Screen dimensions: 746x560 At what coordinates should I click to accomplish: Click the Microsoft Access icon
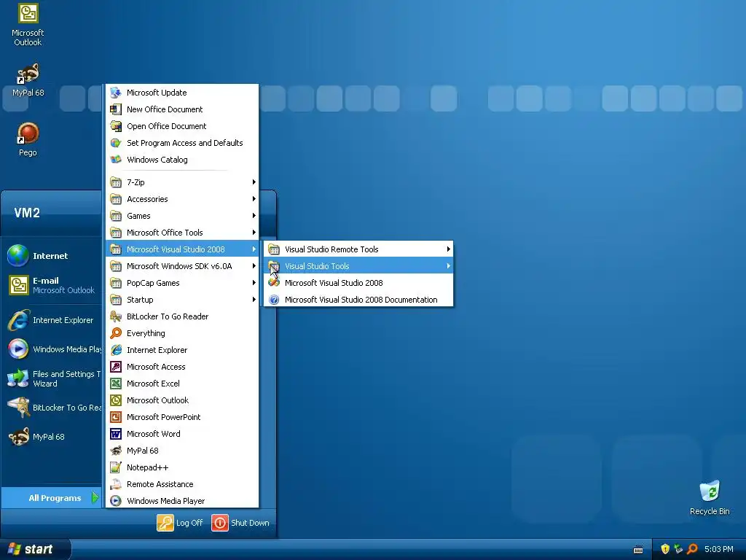[116, 367]
